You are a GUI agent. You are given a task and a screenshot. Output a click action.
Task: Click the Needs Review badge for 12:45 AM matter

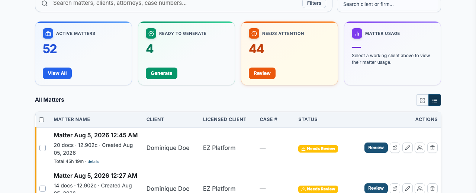click(318, 149)
